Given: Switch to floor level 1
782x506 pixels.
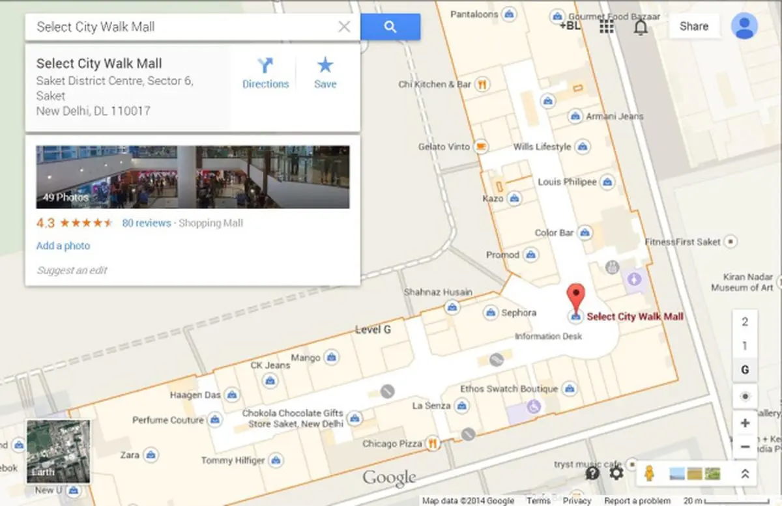Looking at the screenshot, I should pyautogui.click(x=746, y=346).
